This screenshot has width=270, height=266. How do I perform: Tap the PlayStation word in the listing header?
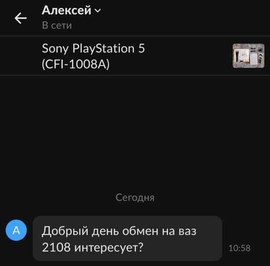tap(103, 48)
